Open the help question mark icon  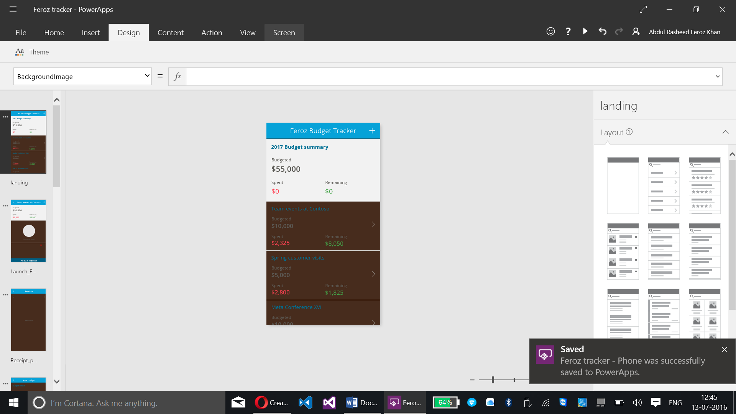pos(568,31)
